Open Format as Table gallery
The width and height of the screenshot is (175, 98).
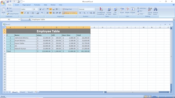pyautogui.click(x=109, y=11)
